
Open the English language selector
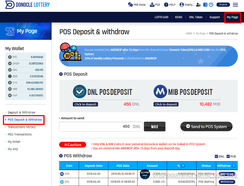coord(223,5)
